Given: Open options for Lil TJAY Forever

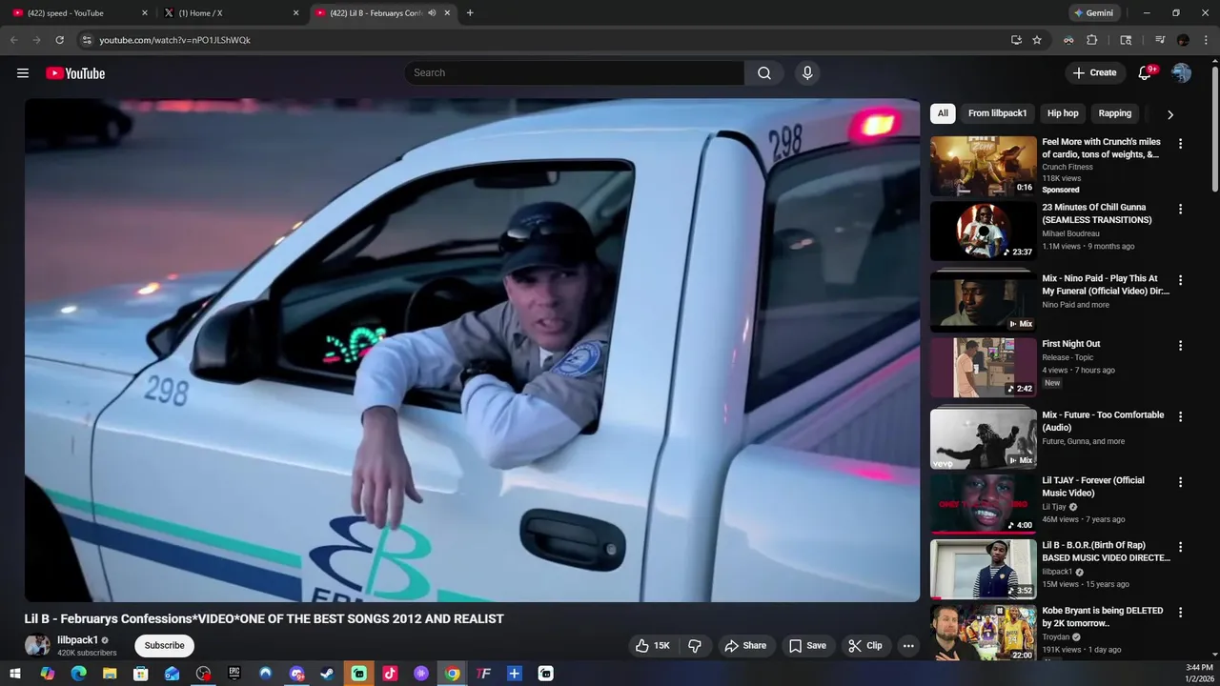Looking at the screenshot, I should click(x=1180, y=482).
